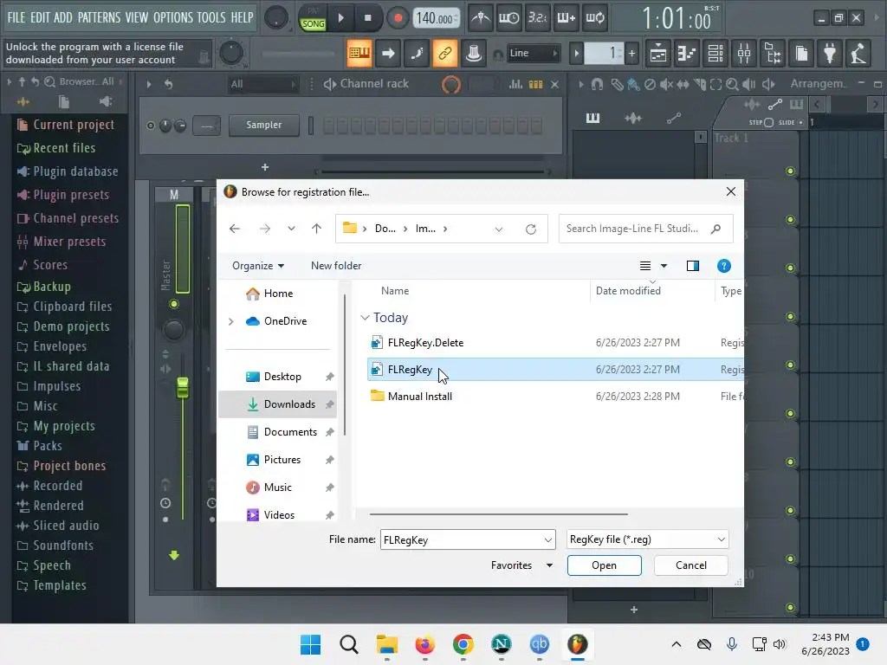Click the New folder button
This screenshot has height=665, width=887.
pos(336,266)
